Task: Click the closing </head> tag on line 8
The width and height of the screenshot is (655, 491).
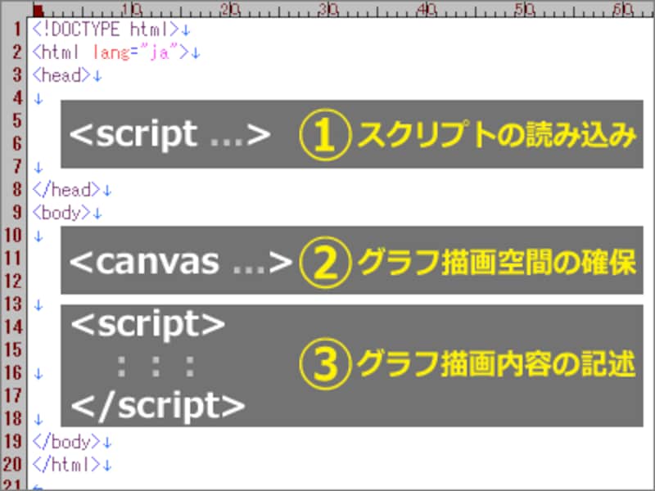Action: pos(66,190)
